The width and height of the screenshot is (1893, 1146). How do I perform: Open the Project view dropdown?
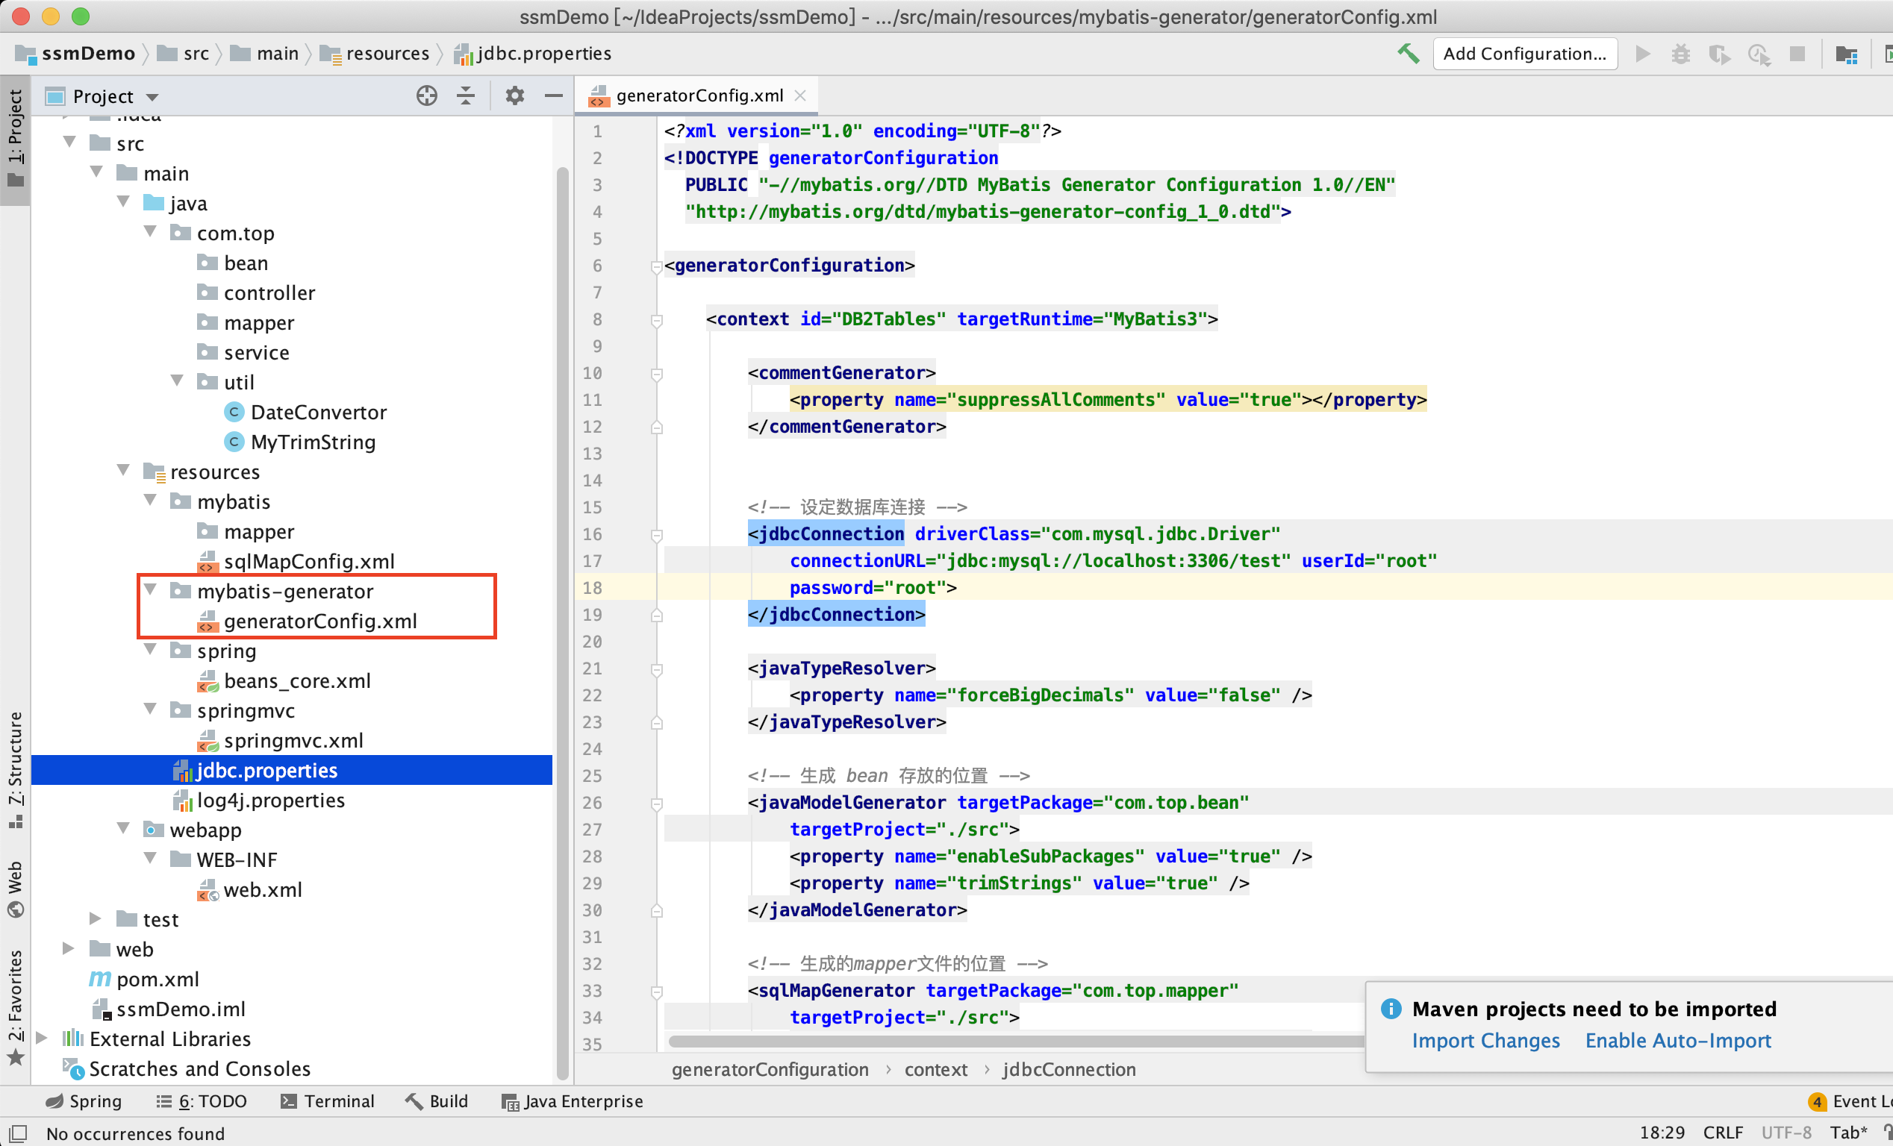(x=152, y=97)
